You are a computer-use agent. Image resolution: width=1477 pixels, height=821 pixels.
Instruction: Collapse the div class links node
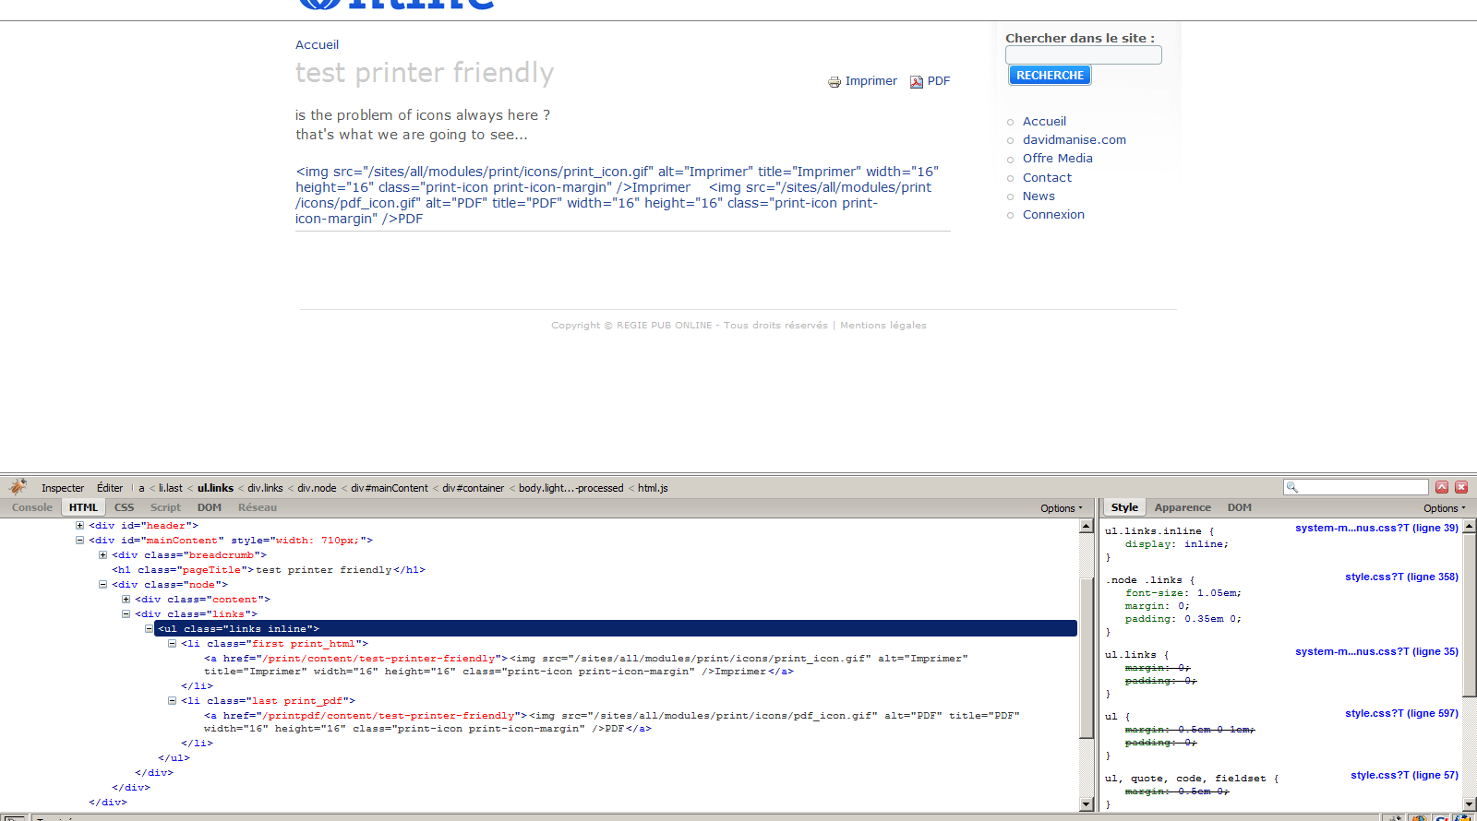[x=126, y=613]
